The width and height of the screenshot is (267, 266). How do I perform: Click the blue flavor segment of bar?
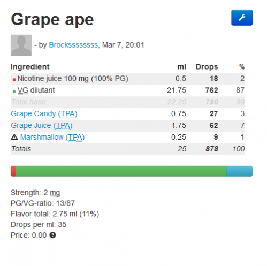coord(239,171)
